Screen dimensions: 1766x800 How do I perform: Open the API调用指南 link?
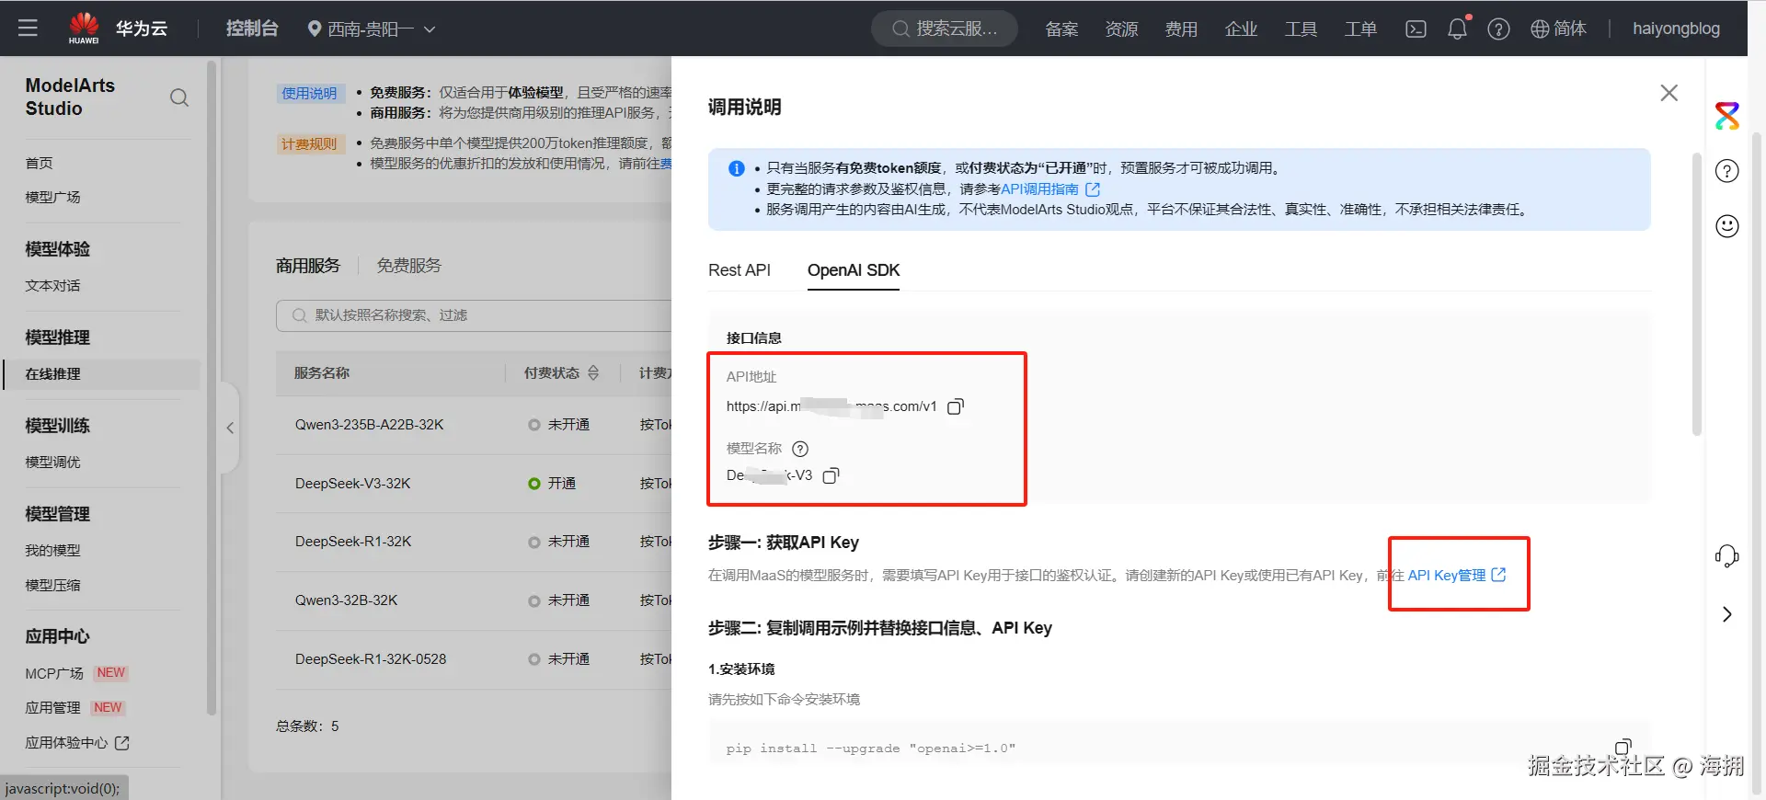click(1039, 189)
